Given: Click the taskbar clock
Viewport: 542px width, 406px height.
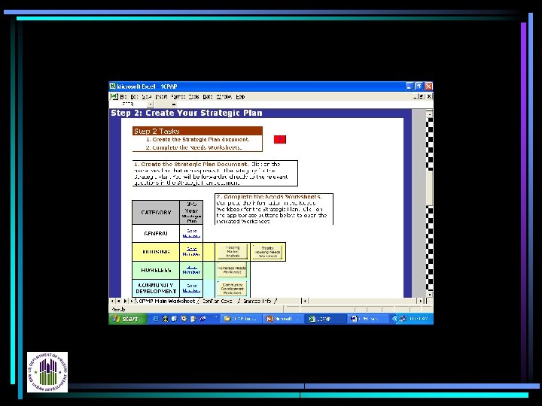Looking at the screenshot, I should click(x=419, y=319).
